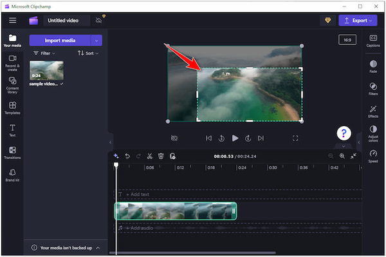
Task: Click the crop box top-right corner handle
Action: pyautogui.click(x=301, y=69)
